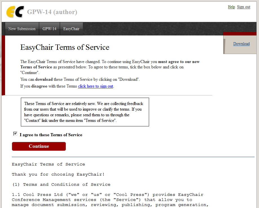This screenshot has width=259, height=208.
Task: Open the Help link in the header
Action: pos(231,7)
